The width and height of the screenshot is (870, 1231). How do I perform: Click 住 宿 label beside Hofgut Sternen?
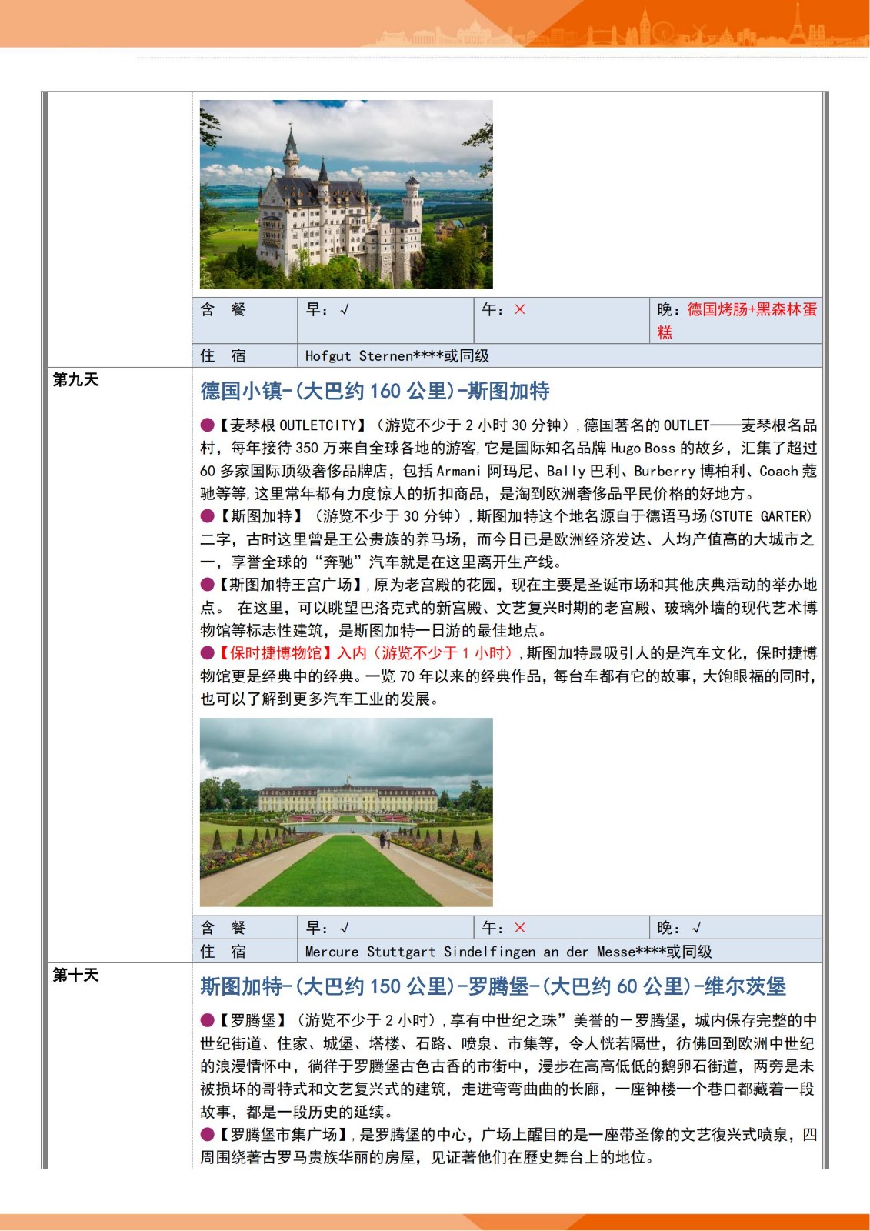tap(223, 356)
